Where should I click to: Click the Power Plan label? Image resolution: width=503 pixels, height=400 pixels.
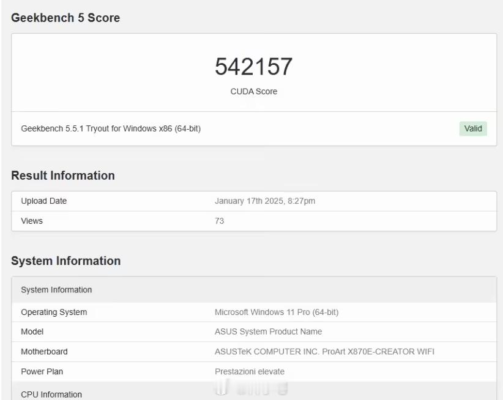tap(42, 371)
